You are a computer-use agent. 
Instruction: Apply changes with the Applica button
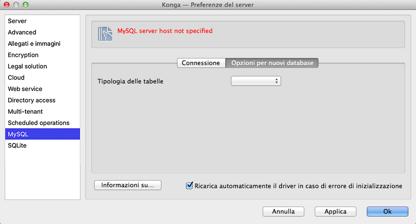[x=335, y=211]
